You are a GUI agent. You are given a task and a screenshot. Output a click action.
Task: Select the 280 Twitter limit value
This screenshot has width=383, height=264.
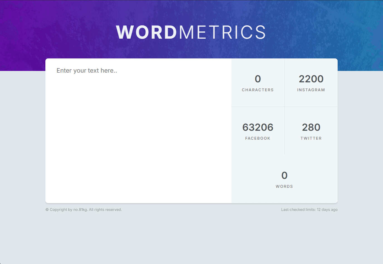coord(311,127)
